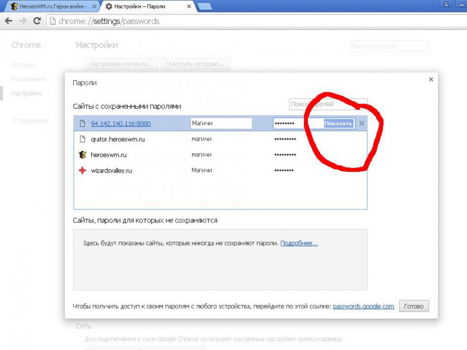Open the Подробнее... link

coord(299,243)
